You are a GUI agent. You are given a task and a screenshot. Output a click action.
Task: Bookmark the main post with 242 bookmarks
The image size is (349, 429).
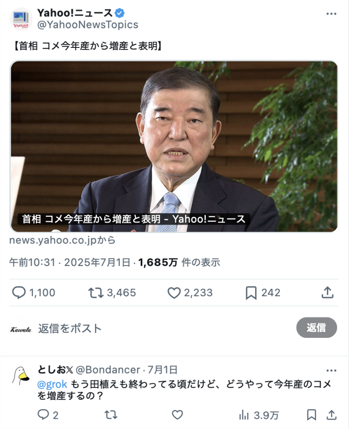(x=251, y=293)
